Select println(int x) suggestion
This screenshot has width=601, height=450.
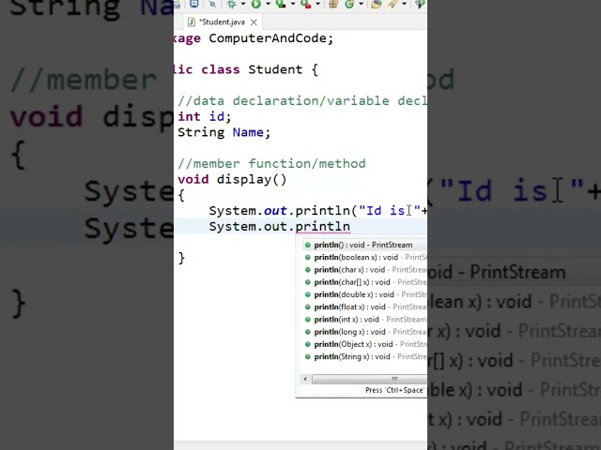tap(364, 320)
